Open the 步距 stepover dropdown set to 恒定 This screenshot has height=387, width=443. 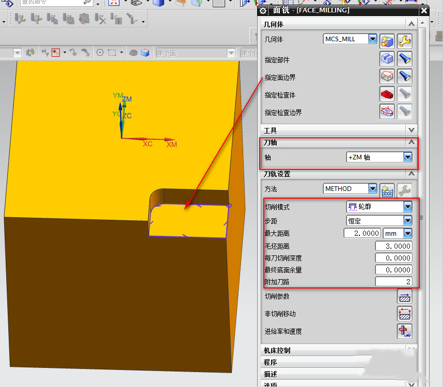click(x=407, y=220)
